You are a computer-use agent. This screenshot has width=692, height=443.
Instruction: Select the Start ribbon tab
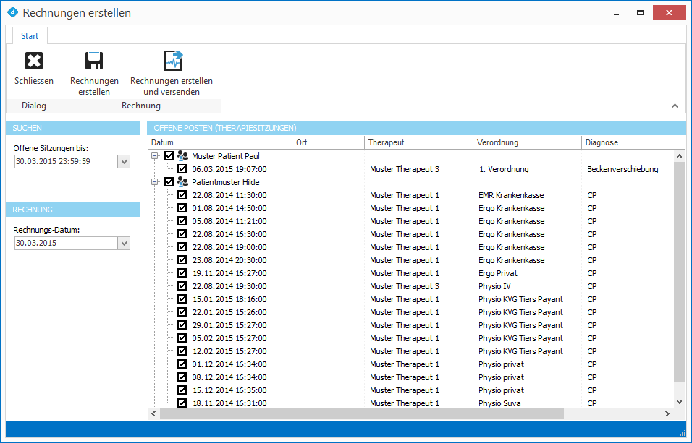[30, 36]
